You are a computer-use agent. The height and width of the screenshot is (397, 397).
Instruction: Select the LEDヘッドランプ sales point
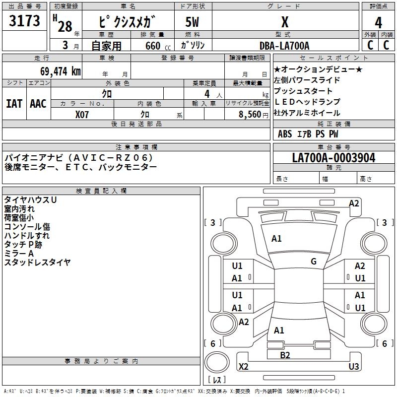coord(307,102)
